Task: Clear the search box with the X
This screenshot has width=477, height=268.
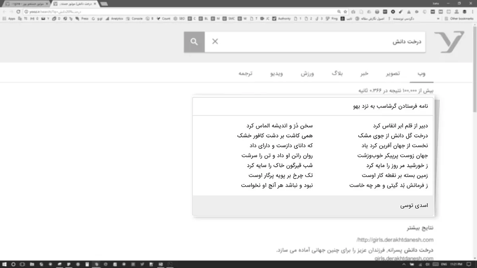Action: (215, 42)
